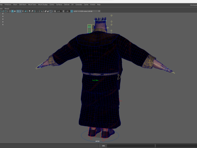Image resolution: width=197 pixels, height=148 pixels.
Task: Select the right hand fingertip yellow control
Action: [x=173, y=73]
